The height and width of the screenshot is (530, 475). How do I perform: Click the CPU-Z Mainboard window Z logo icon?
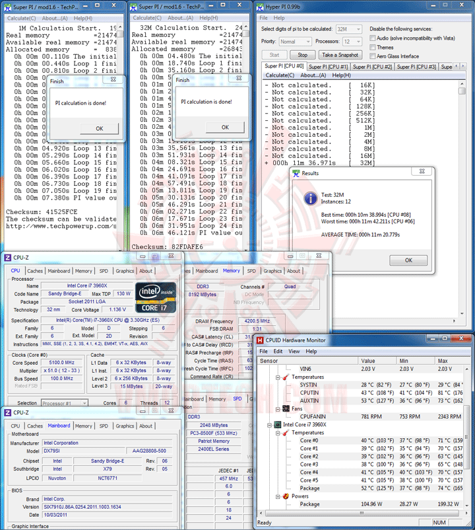click(7, 413)
